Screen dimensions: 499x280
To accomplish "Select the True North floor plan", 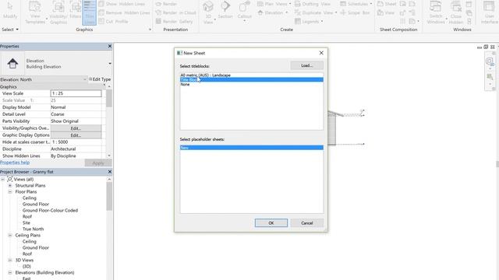I will click(33, 229).
